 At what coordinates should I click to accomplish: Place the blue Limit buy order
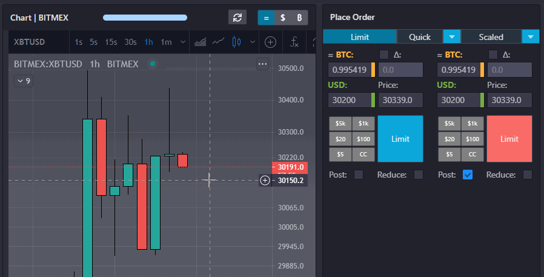[x=400, y=139]
